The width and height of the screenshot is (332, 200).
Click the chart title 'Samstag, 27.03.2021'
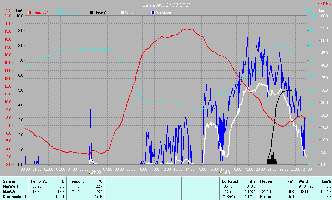click(x=166, y=5)
